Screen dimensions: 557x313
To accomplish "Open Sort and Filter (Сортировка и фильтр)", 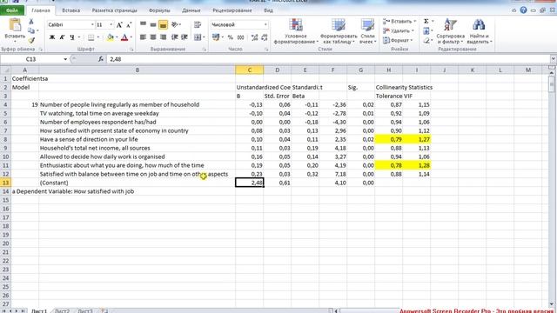I will [451, 31].
